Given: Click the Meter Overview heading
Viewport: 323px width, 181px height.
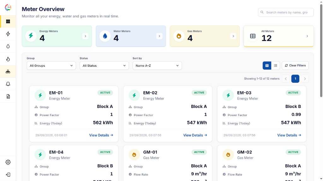Looking at the screenshot, I should (x=43, y=9).
